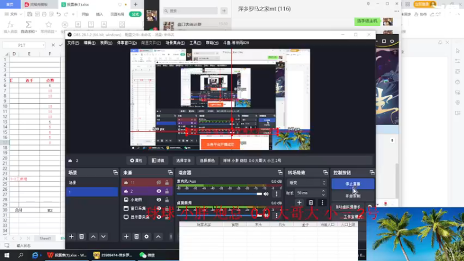Toggle the lock on 小地图 source

tap(167, 200)
